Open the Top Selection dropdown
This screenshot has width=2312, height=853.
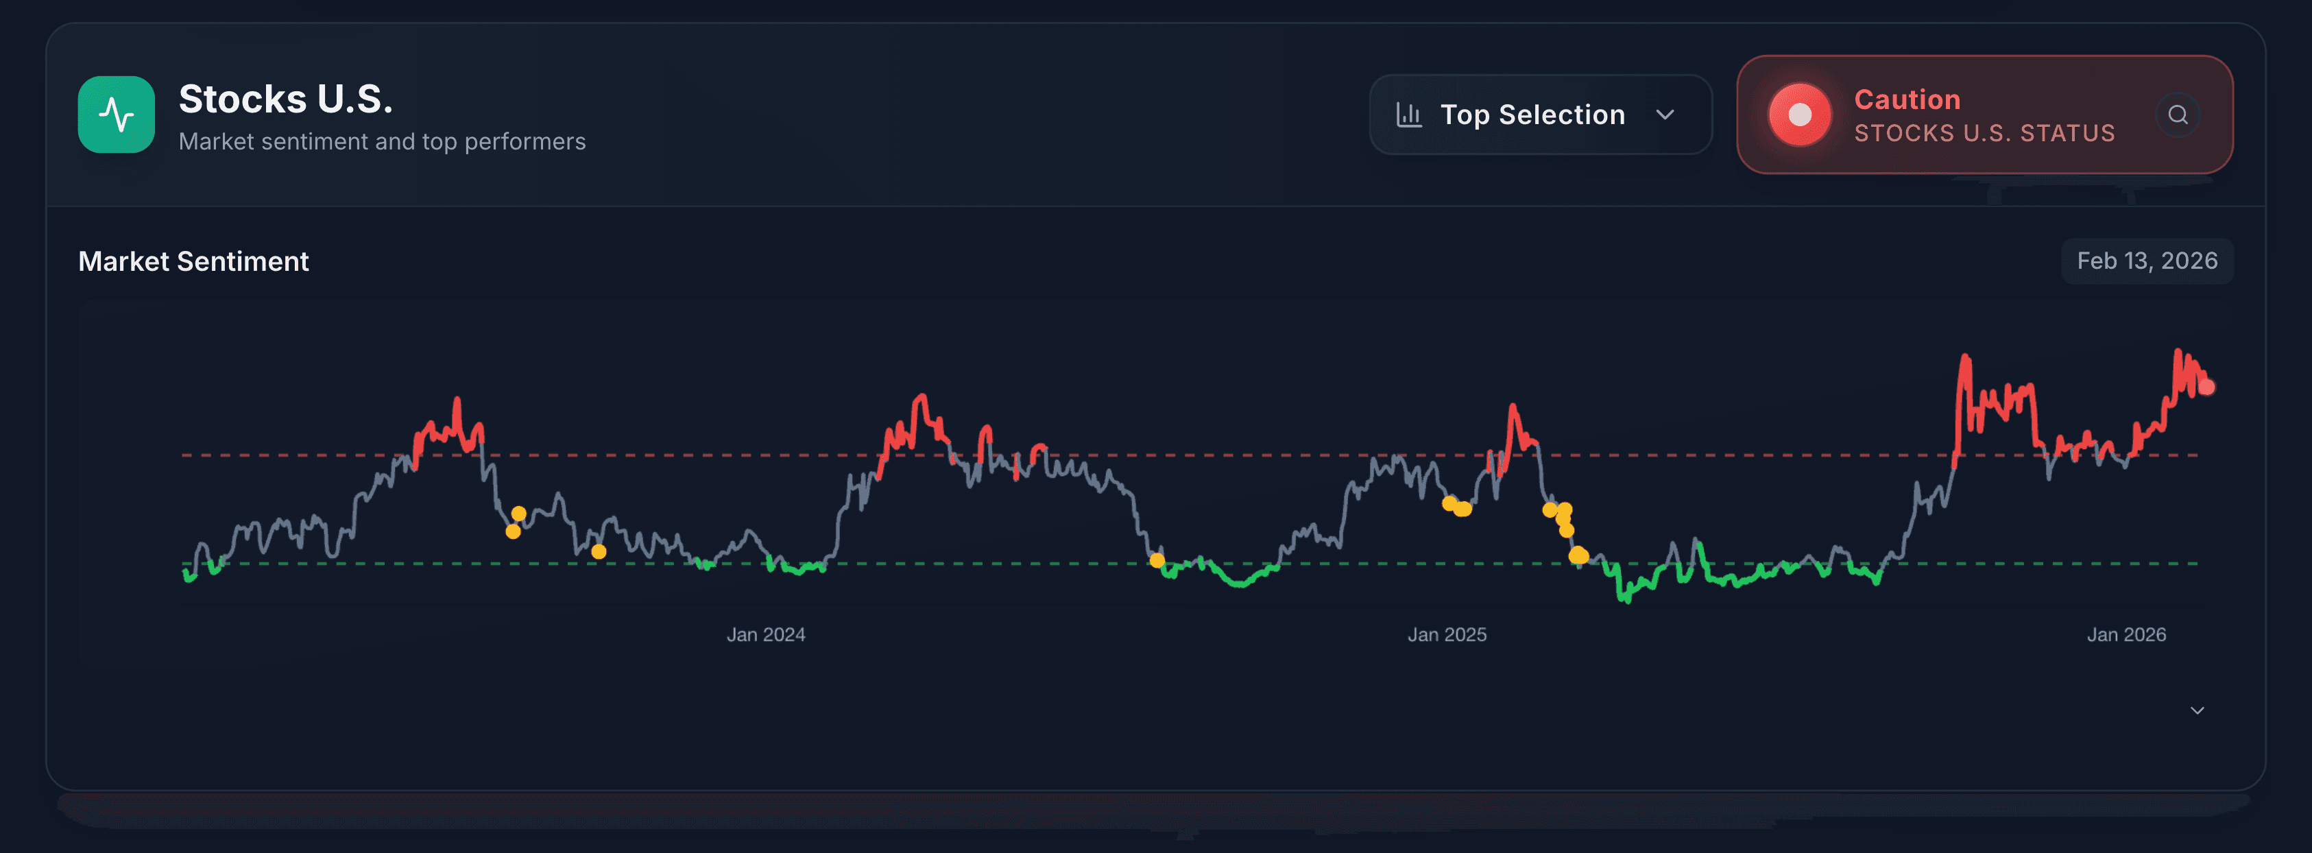[x=1540, y=115]
